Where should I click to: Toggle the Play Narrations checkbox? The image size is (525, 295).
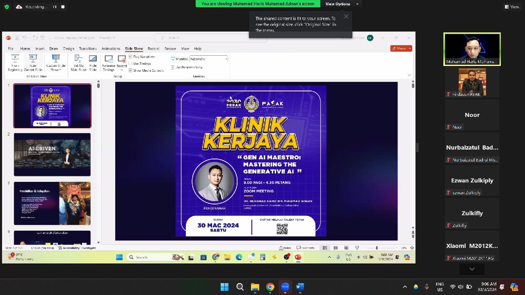(130, 57)
